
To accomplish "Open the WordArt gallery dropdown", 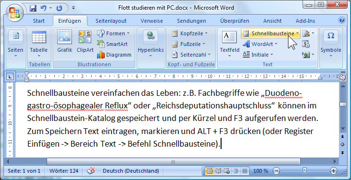I will pos(260,44).
